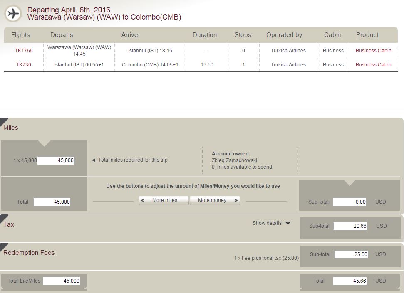Select the More money button
Viewport: 404px width, 293px height.
[215, 200]
